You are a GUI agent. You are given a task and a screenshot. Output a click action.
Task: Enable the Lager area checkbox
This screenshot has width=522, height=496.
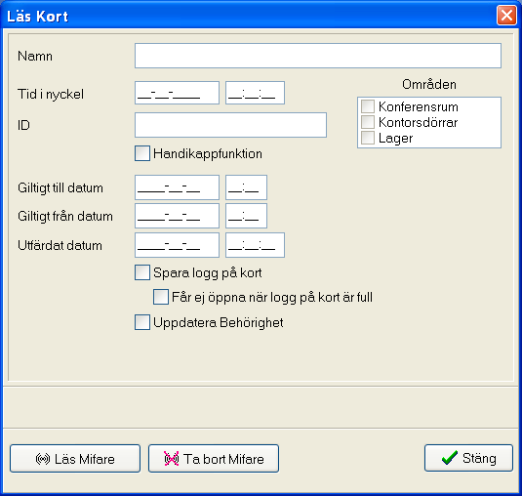368,138
